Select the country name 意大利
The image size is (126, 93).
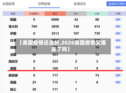(13, 27)
